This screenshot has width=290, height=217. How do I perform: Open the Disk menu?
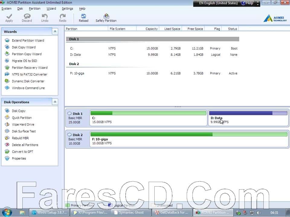click(x=20, y=9)
